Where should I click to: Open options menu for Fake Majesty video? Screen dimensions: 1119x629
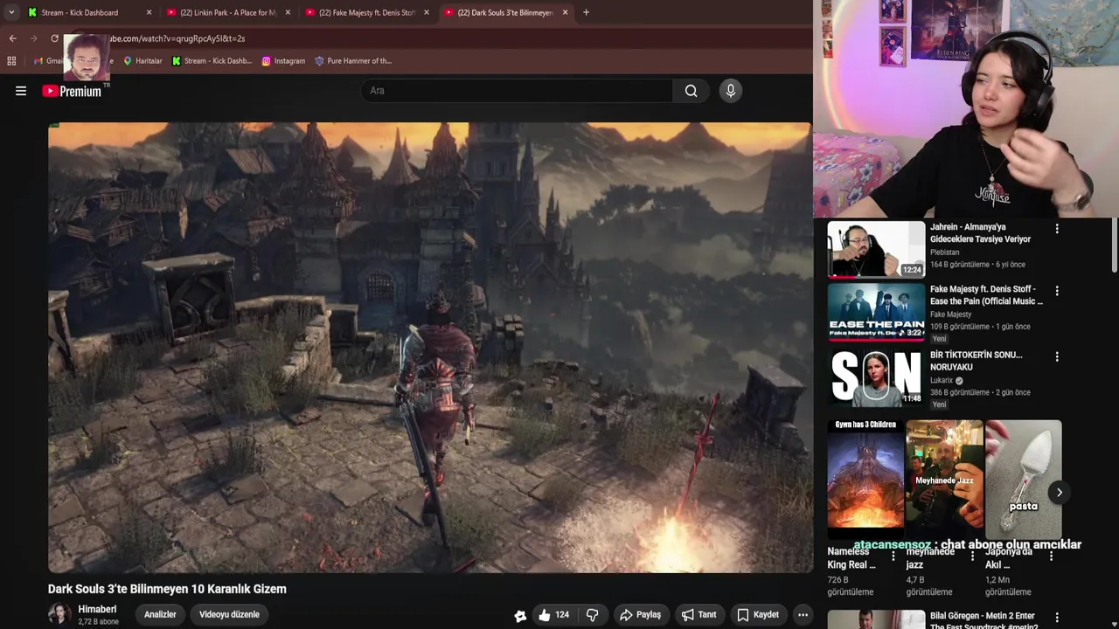[1057, 291]
